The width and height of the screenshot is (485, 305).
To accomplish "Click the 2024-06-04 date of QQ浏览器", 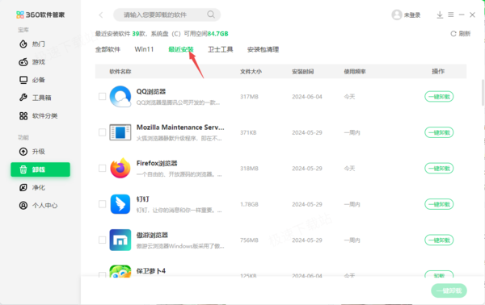I will tap(307, 97).
